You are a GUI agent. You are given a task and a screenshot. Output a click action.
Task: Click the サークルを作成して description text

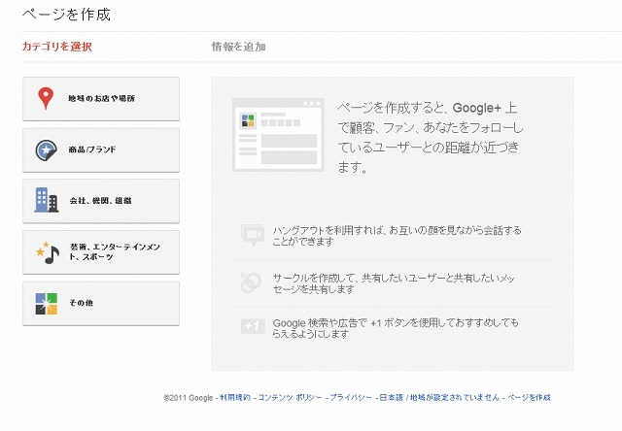click(x=394, y=283)
